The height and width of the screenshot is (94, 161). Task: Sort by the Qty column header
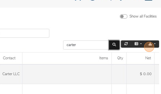[120, 58]
